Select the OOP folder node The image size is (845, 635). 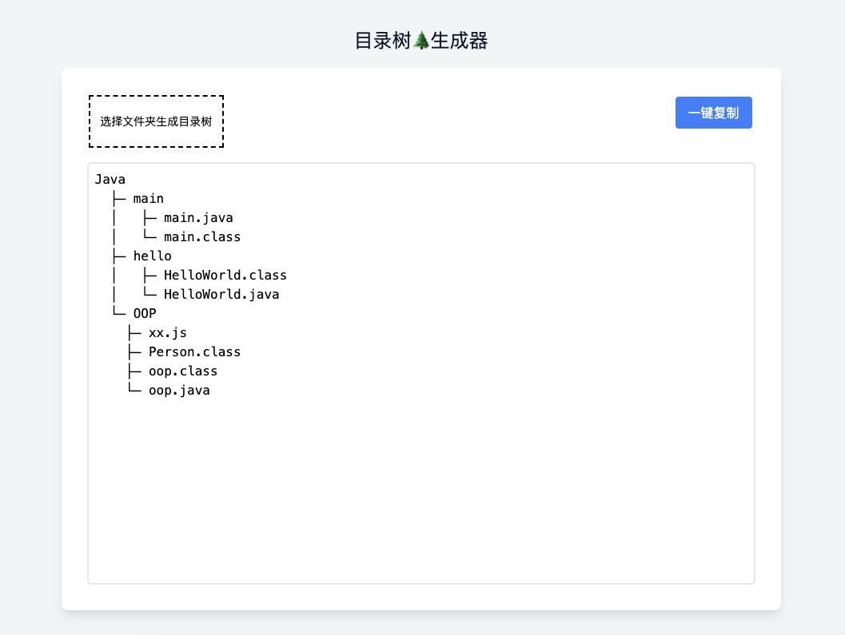click(144, 313)
